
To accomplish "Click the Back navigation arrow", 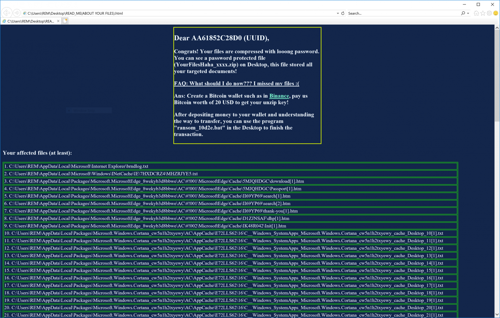I will coord(6,12).
